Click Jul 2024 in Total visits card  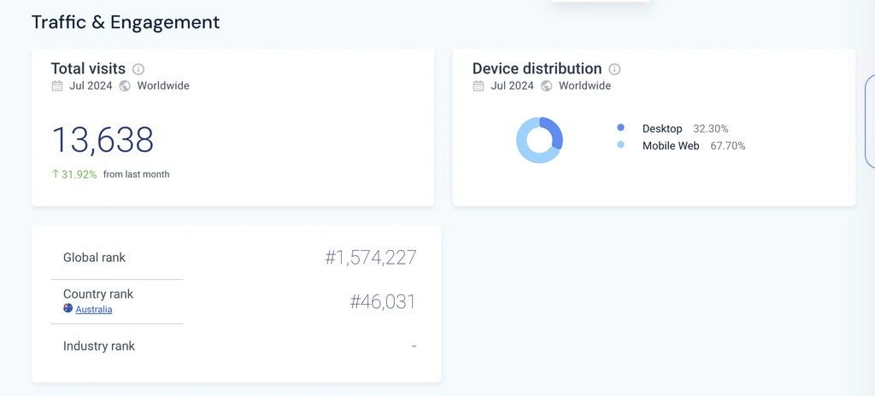91,86
